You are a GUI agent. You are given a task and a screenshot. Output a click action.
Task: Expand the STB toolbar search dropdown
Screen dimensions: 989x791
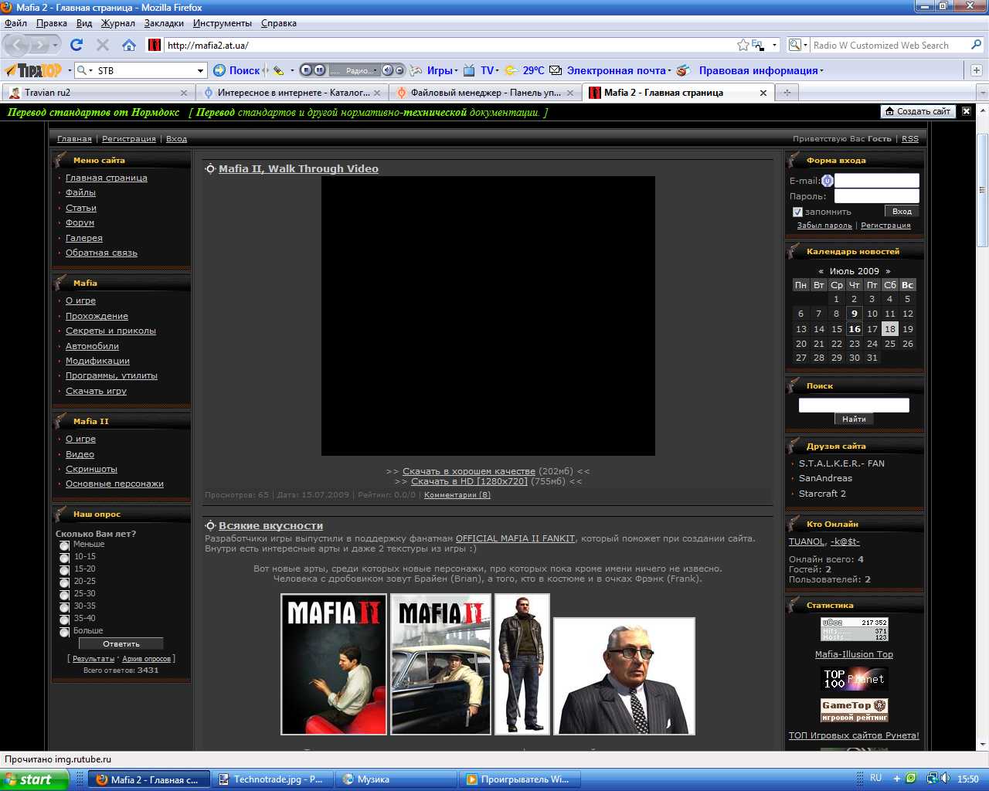tap(200, 70)
